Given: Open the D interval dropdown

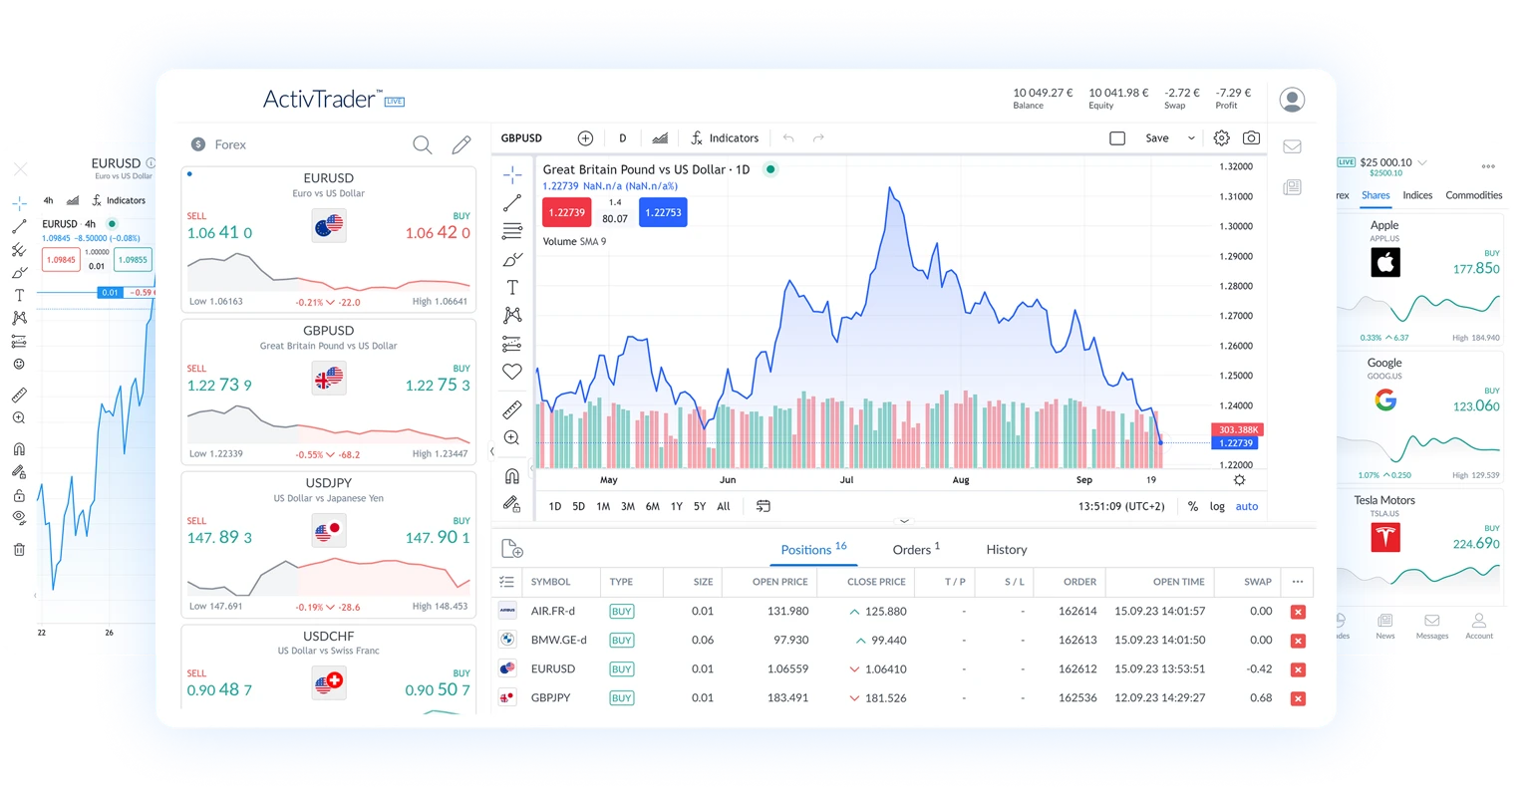Looking at the screenshot, I should click(x=623, y=137).
